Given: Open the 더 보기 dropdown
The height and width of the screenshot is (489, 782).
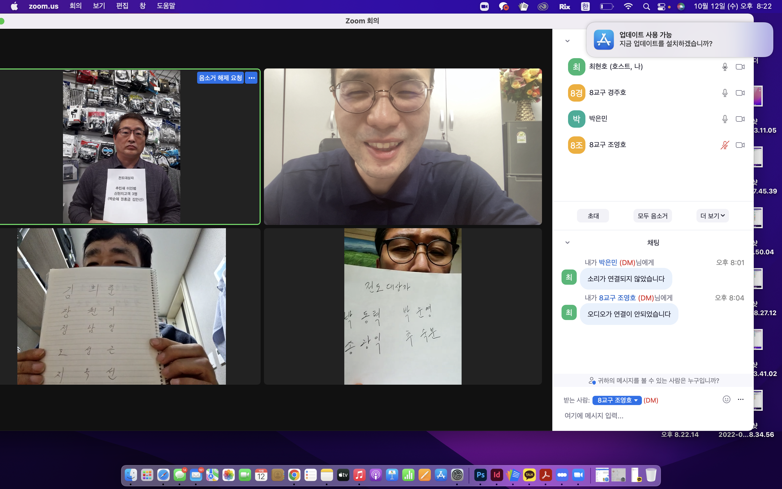Looking at the screenshot, I should [712, 216].
